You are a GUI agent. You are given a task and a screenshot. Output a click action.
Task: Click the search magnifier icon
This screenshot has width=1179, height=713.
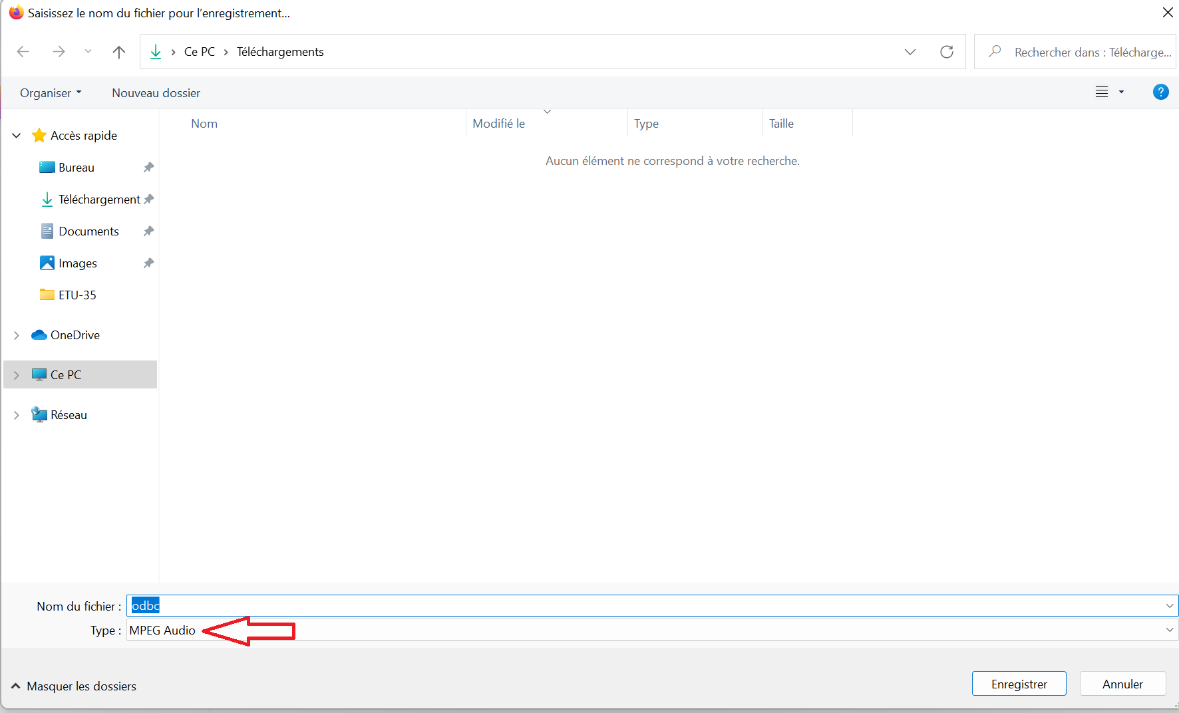point(995,52)
